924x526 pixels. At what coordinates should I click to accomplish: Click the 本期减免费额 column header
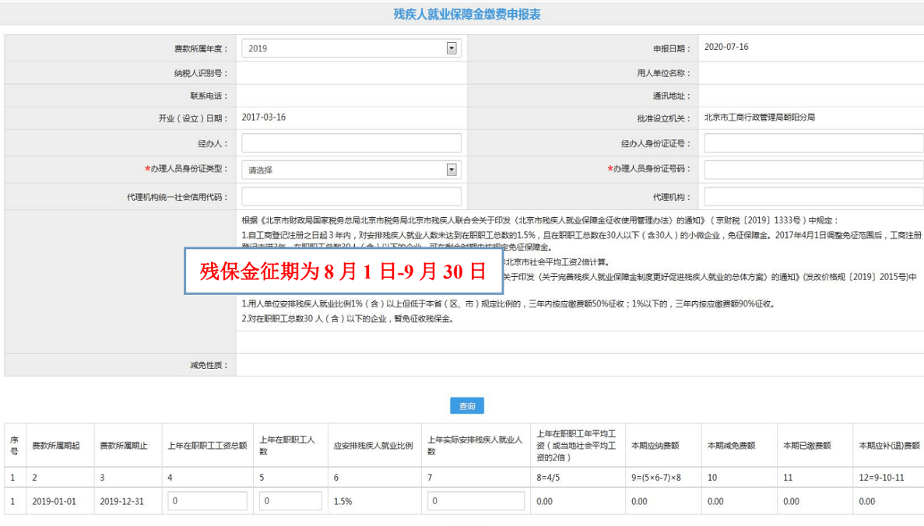tap(731, 446)
